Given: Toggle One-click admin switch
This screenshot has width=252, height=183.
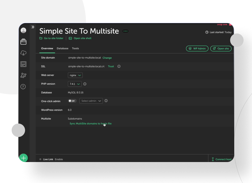Looking at the screenshot, I should pyautogui.click(x=72, y=101).
